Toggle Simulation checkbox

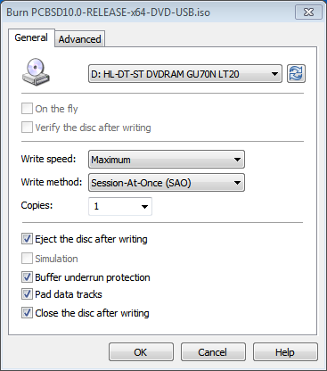[27, 259]
